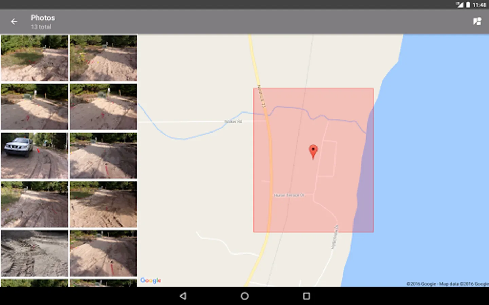
Task: Open the photo right of the truck photo
Action: point(103,156)
